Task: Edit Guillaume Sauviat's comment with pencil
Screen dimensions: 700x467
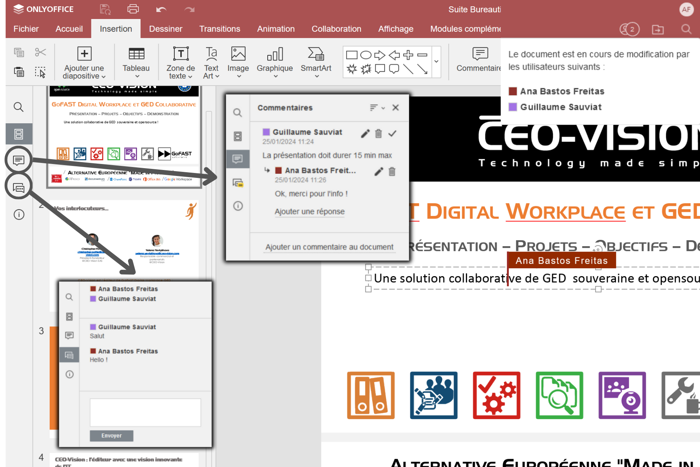Action: click(365, 133)
